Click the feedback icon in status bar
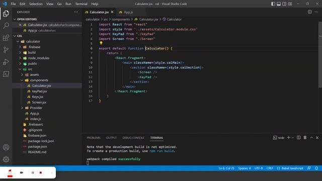The width and height of the screenshot is (322, 181). [x=309, y=168]
